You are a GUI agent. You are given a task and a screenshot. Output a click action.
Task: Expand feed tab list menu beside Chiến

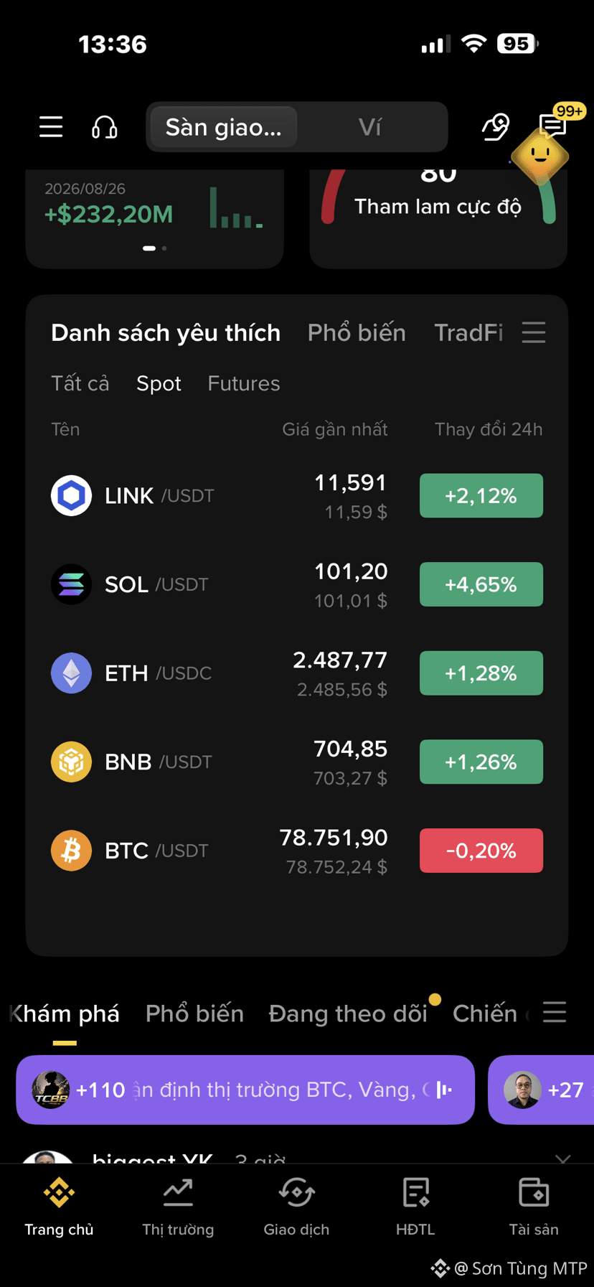[555, 1012]
